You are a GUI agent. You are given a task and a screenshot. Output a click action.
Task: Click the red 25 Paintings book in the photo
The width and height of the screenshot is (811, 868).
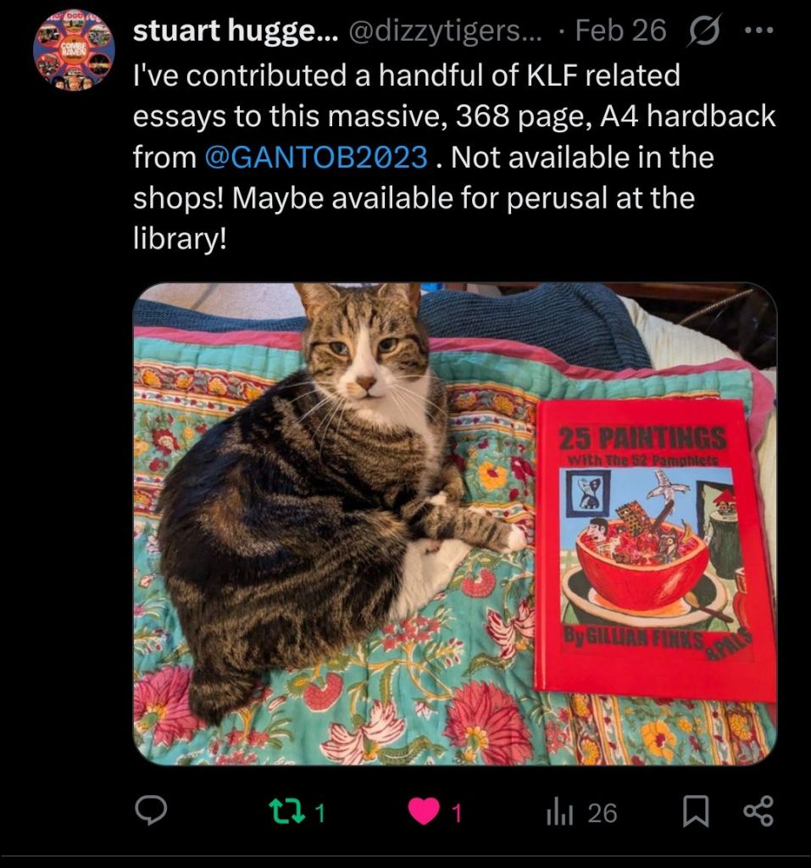(x=654, y=551)
